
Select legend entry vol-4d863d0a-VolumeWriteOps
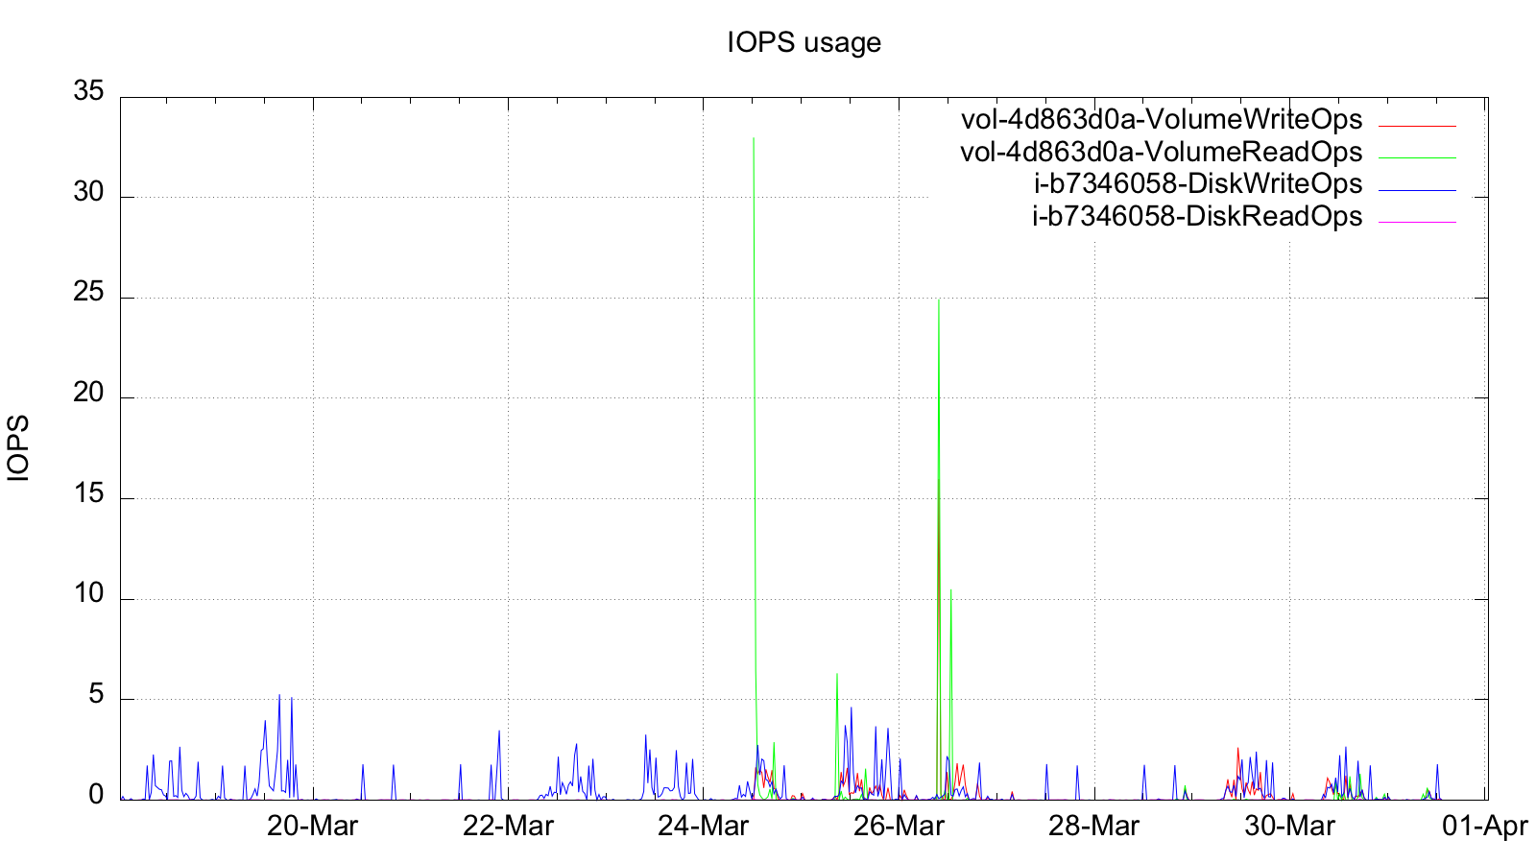(x=1162, y=120)
